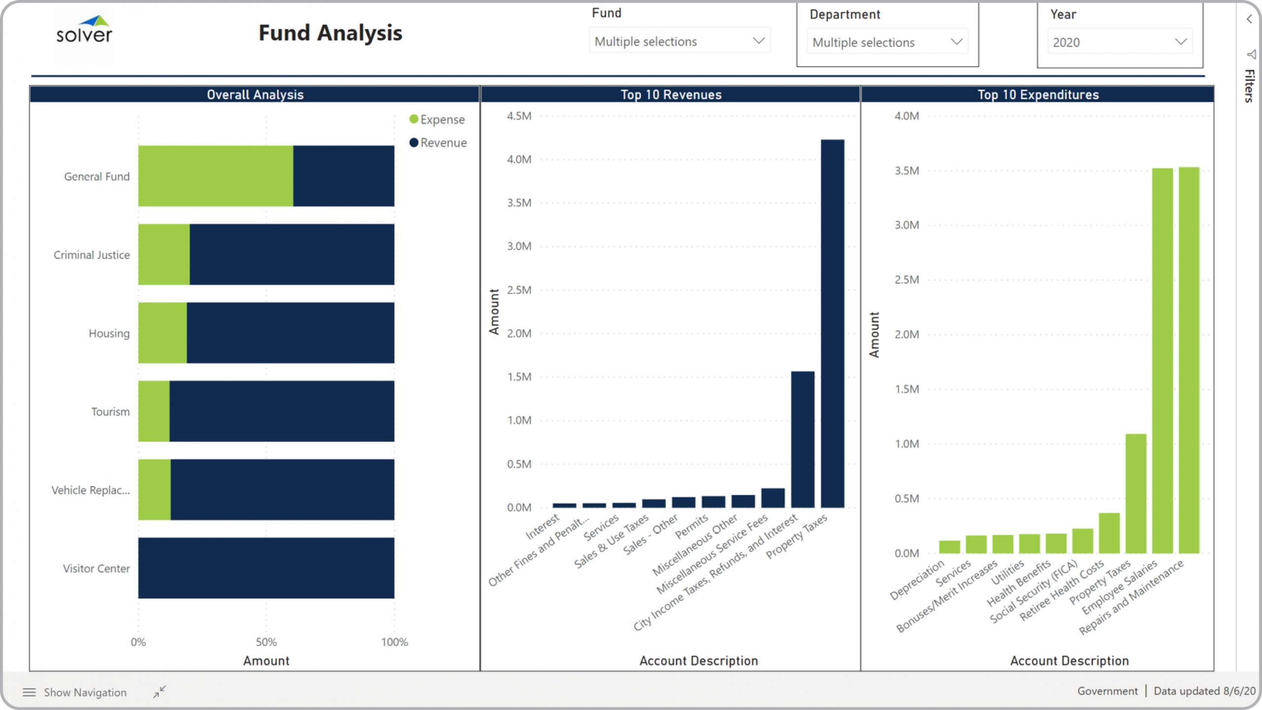This screenshot has width=1262, height=710.
Task: Select the Top 10 Expenditures header
Action: [x=1038, y=95]
